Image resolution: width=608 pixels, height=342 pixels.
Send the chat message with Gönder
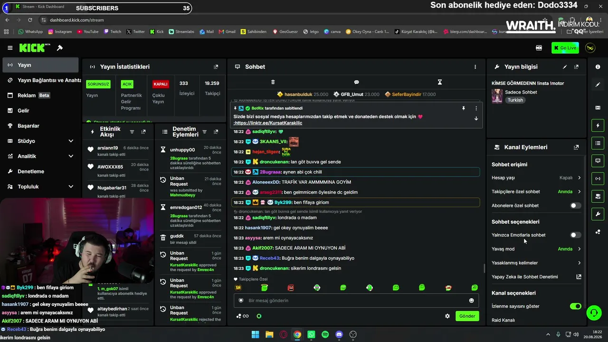tap(467, 316)
